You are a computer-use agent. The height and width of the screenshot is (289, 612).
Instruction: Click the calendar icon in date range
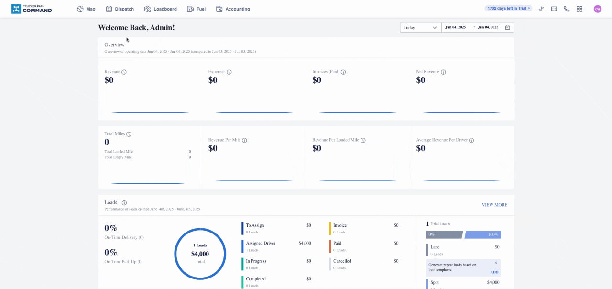click(507, 28)
